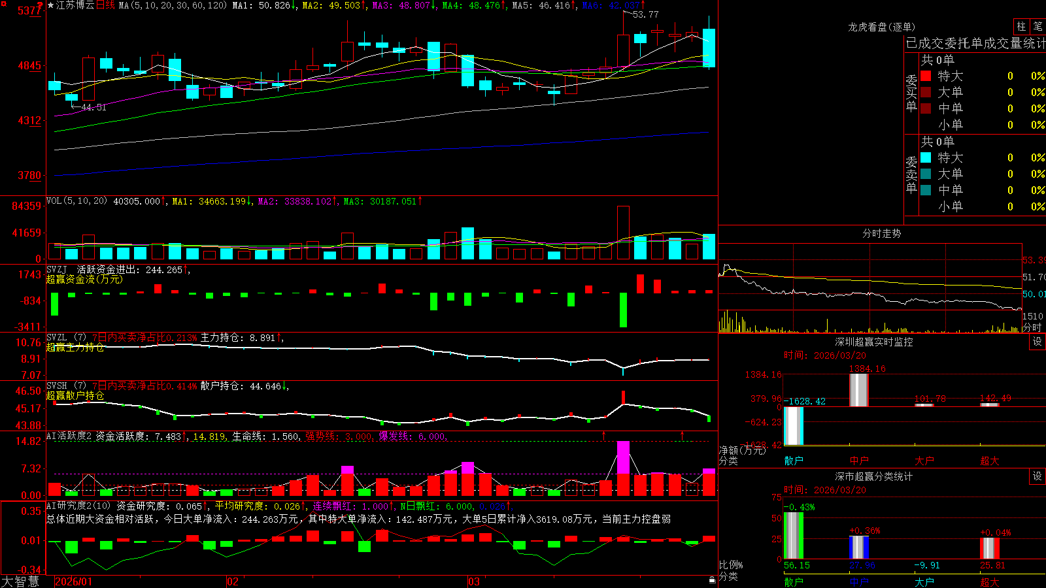
Task: Click the green 散户 56.15 bar in 分类统计
Action: pyautogui.click(x=794, y=536)
